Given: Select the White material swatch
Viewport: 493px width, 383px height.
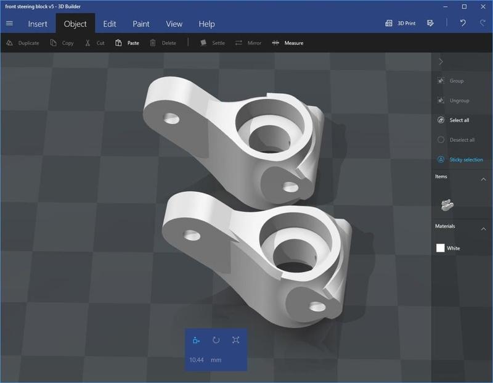Looking at the screenshot, I should [x=441, y=248].
